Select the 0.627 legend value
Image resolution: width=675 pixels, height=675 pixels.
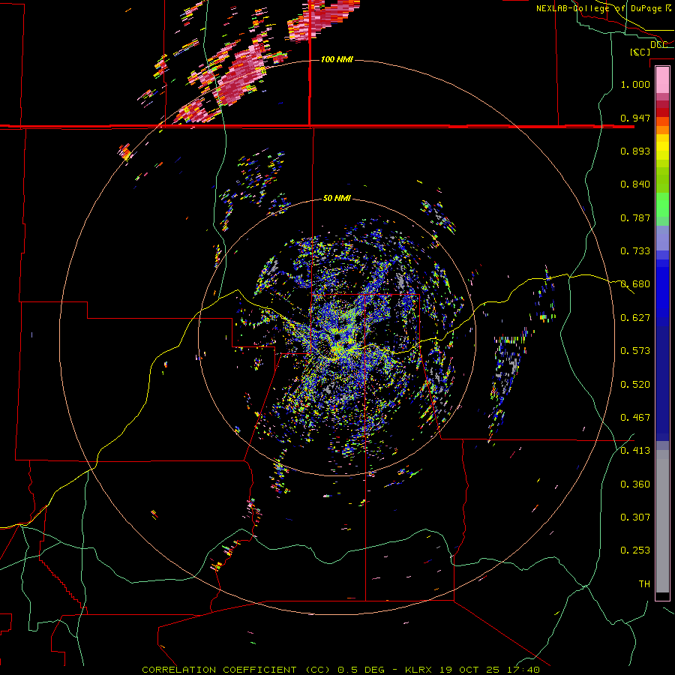click(635, 318)
